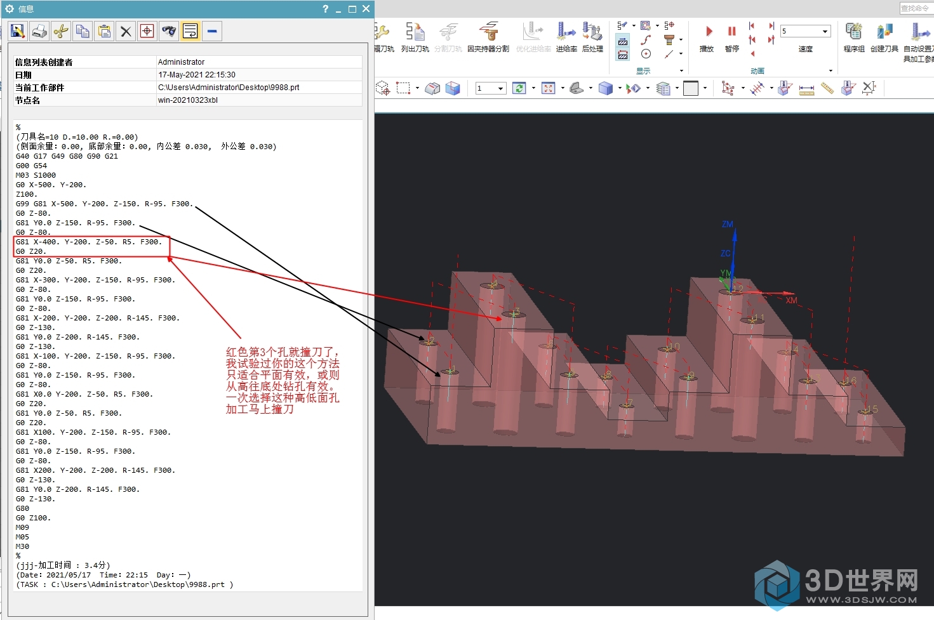934x620 pixels.
Task: Click the Measure Distance ruler icon
Action: [x=806, y=89]
